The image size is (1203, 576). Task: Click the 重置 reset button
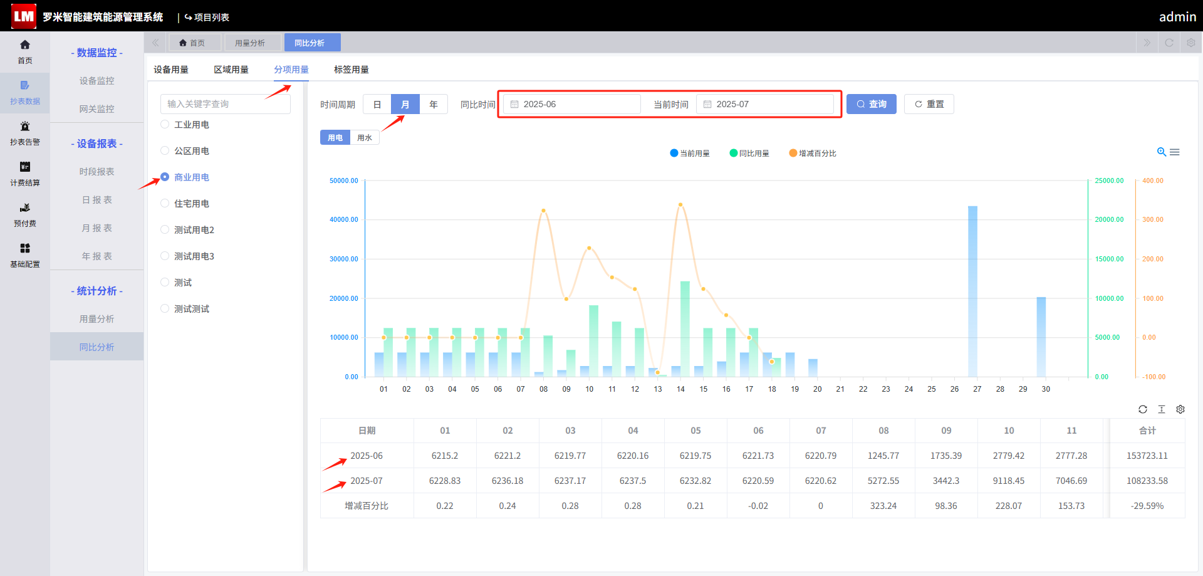pyautogui.click(x=929, y=104)
